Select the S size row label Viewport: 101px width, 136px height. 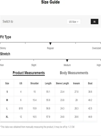(x=7, y=92)
